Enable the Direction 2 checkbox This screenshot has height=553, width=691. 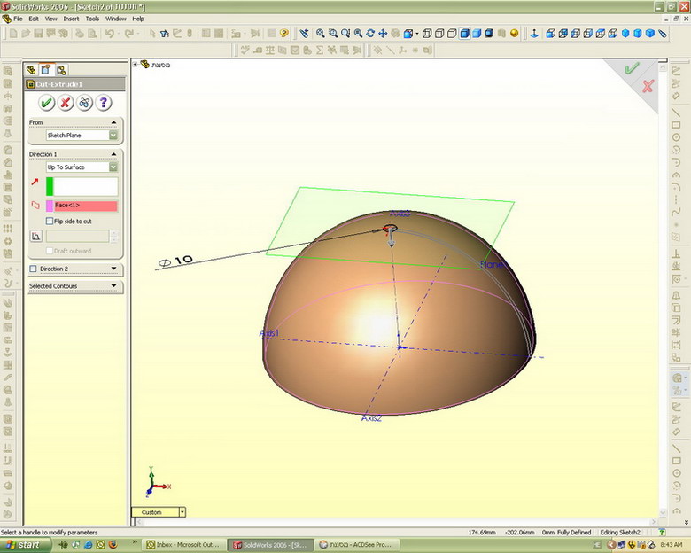click(34, 269)
